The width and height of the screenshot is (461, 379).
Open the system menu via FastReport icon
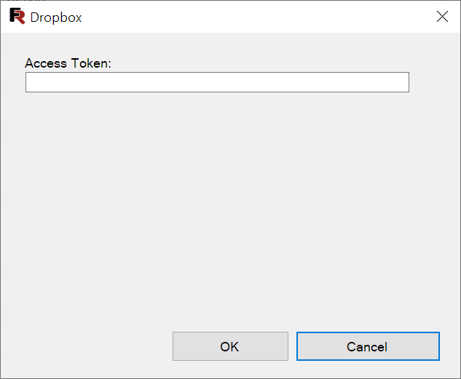click(x=17, y=17)
